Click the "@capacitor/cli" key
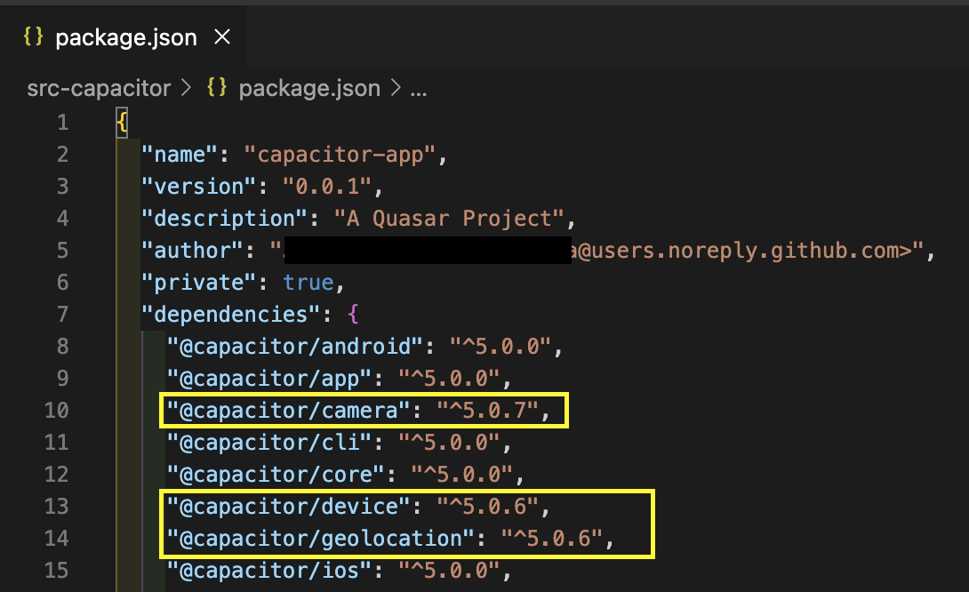 (269, 443)
